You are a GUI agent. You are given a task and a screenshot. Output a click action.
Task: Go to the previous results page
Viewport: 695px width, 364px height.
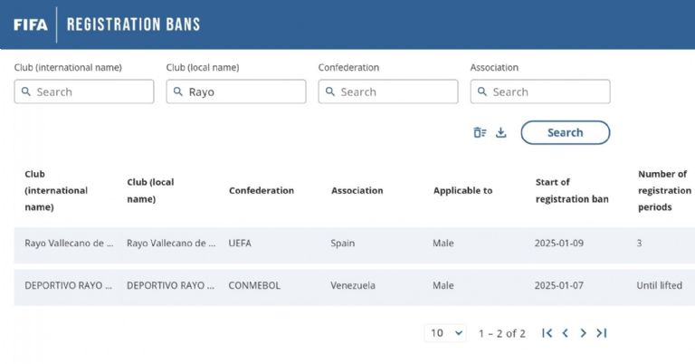click(x=566, y=333)
